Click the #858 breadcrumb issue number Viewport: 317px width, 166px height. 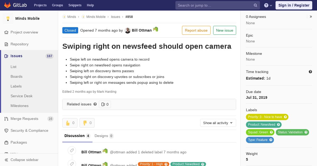coord(129,17)
